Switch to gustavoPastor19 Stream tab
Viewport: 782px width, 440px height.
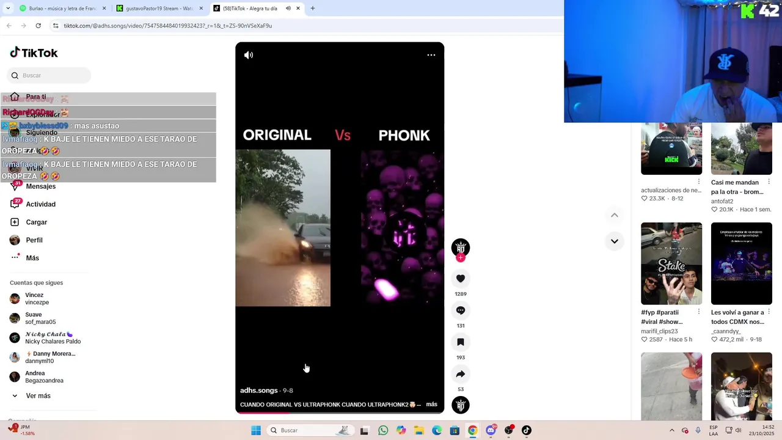coord(160,9)
